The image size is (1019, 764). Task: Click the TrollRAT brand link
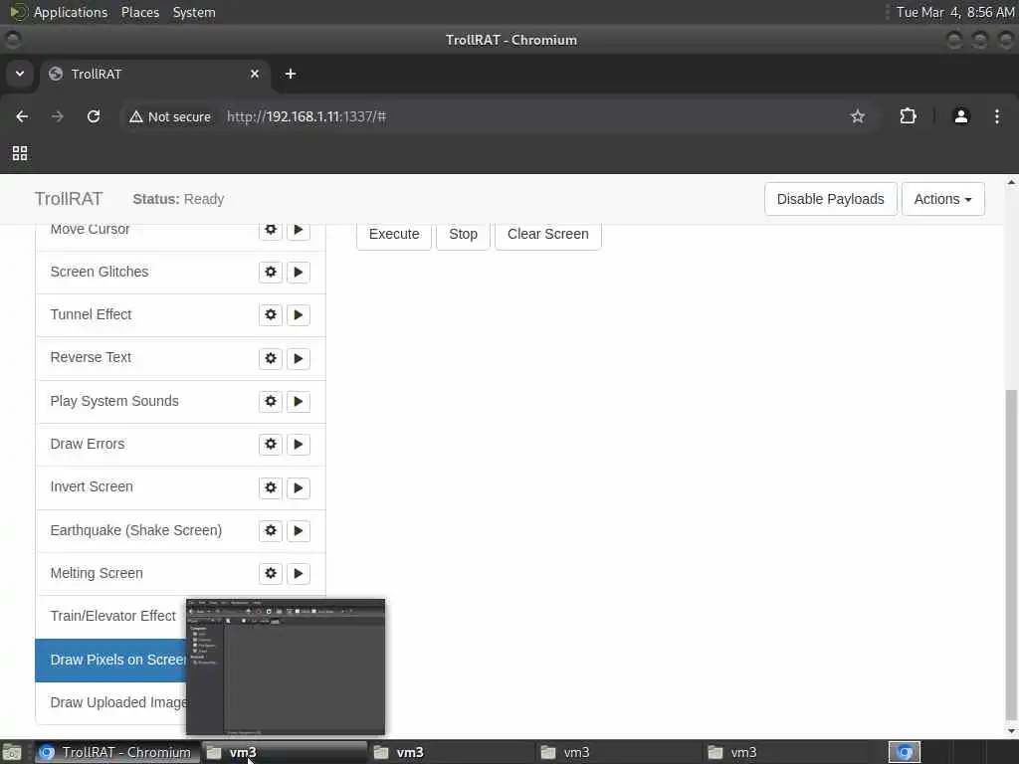click(69, 199)
